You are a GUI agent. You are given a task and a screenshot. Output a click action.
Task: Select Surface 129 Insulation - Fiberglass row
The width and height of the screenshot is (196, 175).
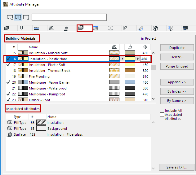[78, 134]
